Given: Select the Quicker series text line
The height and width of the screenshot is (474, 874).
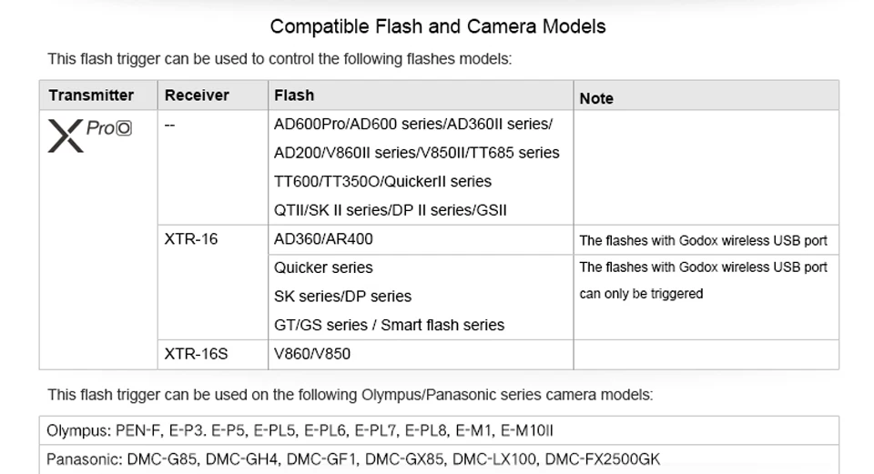Looking at the screenshot, I should click(x=323, y=267).
